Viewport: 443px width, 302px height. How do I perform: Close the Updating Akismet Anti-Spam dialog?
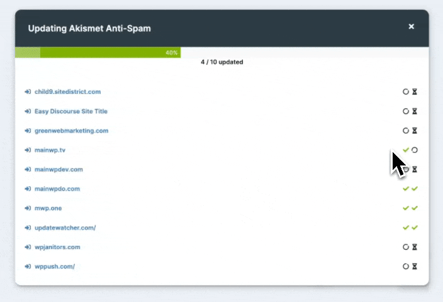click(411, 26)
